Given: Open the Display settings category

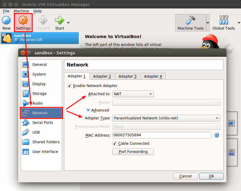Looking at the screenshot, I should 42,84.
